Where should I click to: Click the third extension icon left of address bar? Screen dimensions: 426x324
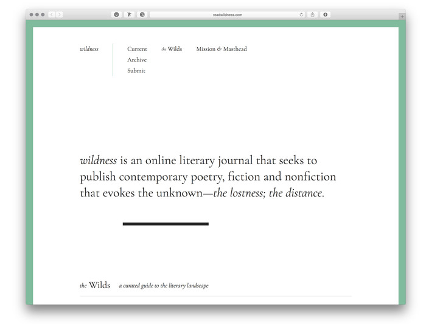[142, 15]
